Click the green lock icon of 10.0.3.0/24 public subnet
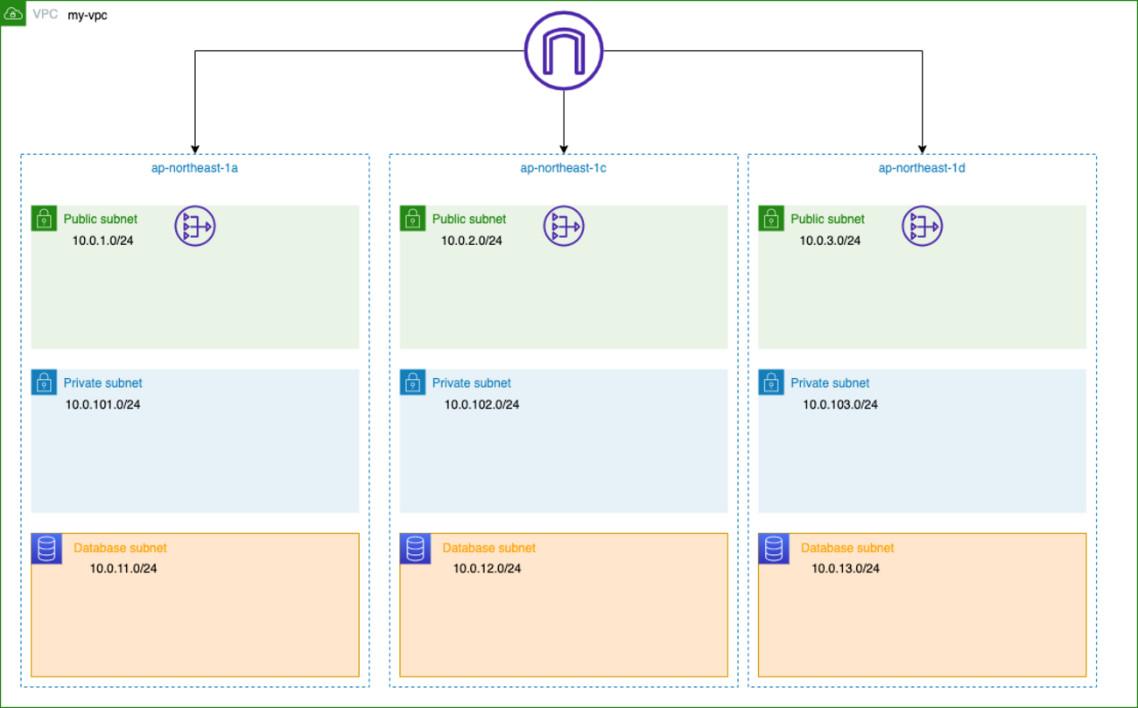 tap(771, 219)
